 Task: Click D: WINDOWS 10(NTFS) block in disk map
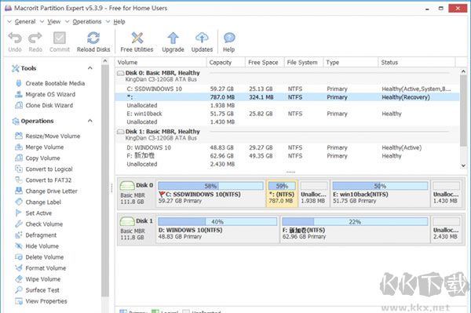[217, 230]
